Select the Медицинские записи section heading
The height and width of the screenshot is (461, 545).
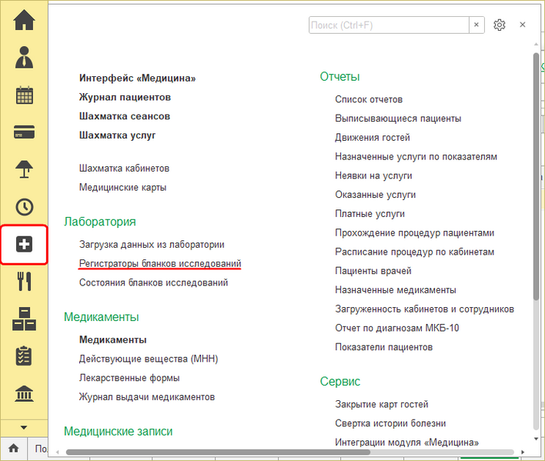point(119,432)
